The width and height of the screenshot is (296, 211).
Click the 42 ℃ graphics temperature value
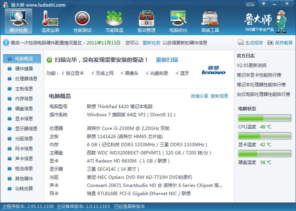pos(266,145)
